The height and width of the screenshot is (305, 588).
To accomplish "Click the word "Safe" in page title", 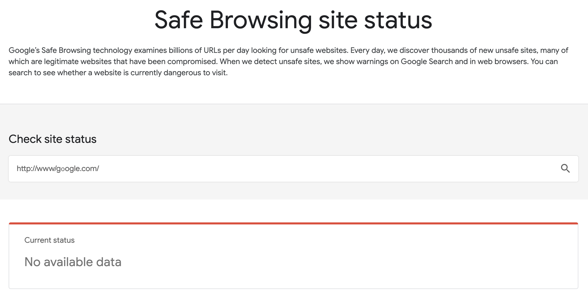I will pos(179,20).
